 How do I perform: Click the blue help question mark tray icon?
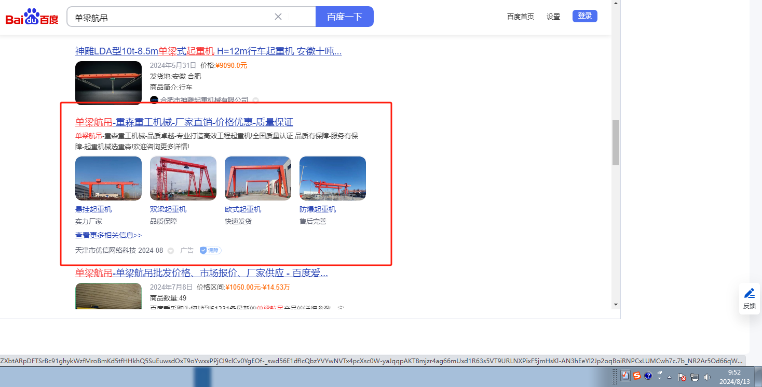[x=648, y=376]
